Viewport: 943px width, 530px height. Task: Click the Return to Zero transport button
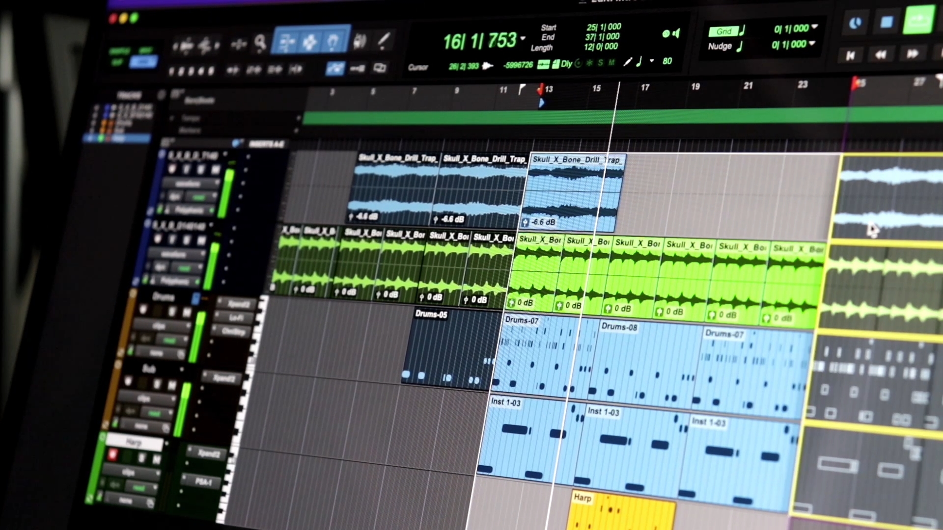(x=850, y=55)
